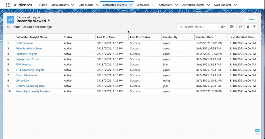Focus the Search this list field
Image resolution: width=265 pixels, height=139 pixels.
point(198,27)
